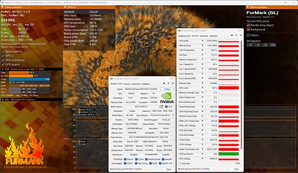The image size is (298, 173).
Task: Click the Driver Version field
Action: coord(149,137)
